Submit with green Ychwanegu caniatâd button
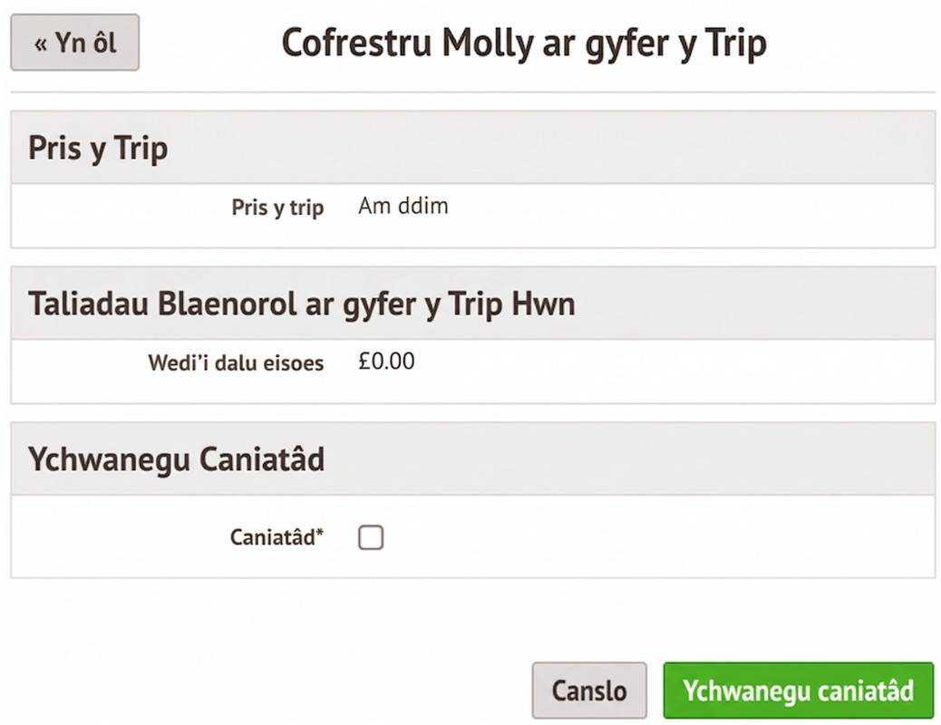This screenshot has width=941, height=725. pyautogui.click(x=798, y=691)
